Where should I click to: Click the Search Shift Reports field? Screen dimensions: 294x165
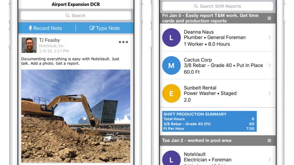[217, 6]
